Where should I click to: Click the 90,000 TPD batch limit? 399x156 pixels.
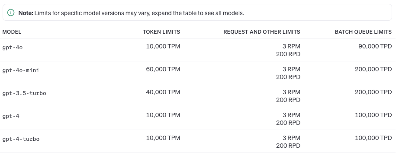tap(375, 46)
